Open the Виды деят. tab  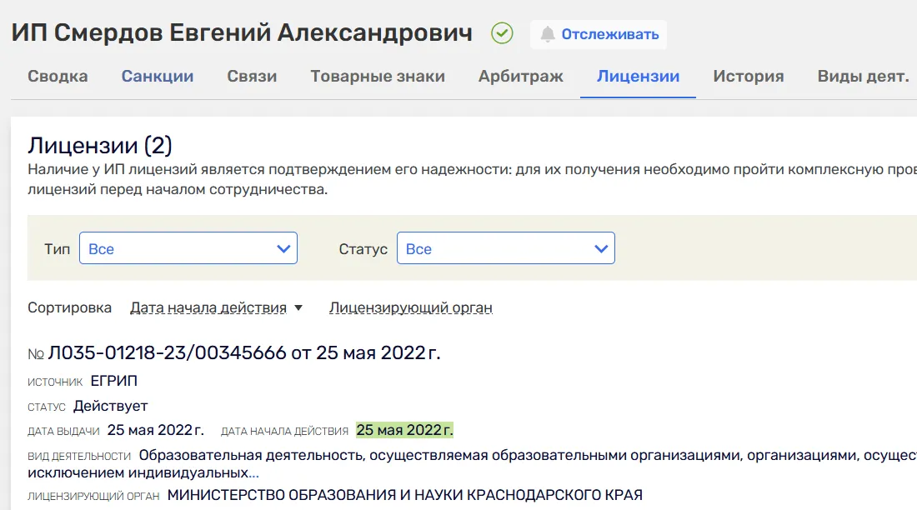pos(863,76)
